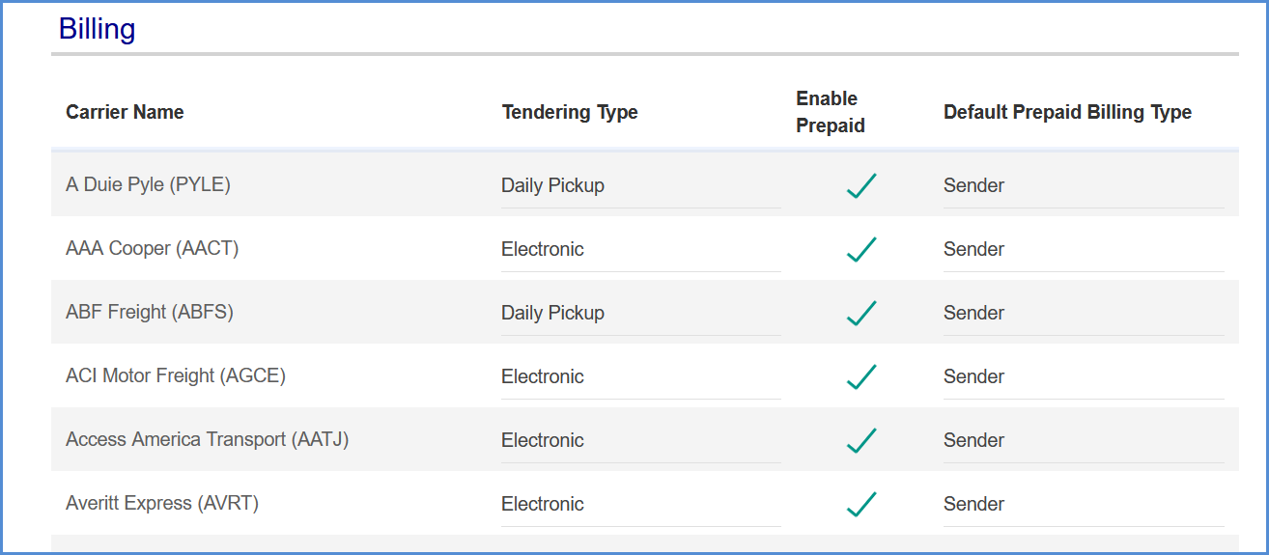Select the Default Prepaid Billing Type header

click(x=1067, y=112)
